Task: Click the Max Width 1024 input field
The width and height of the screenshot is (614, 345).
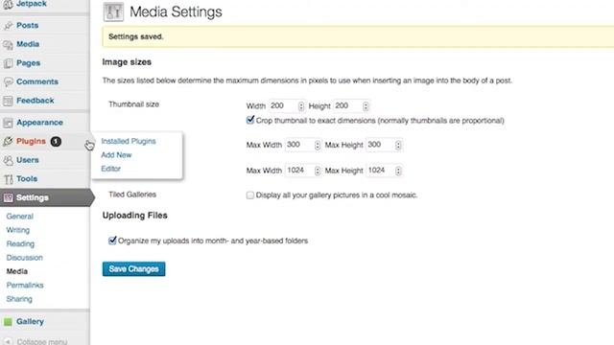Action: coord(303,171)
